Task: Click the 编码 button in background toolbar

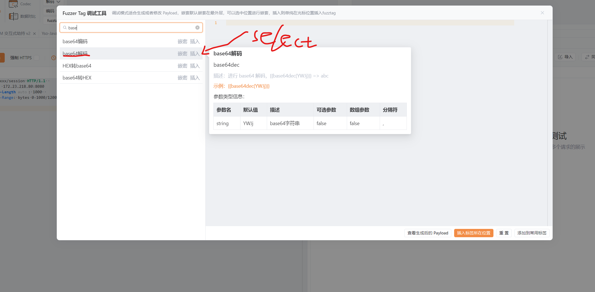Action: tap(50, 11)
